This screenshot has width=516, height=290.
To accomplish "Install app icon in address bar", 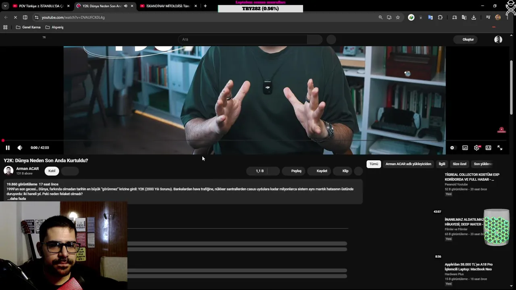I will pyautogui.click(x=389, y=17).
